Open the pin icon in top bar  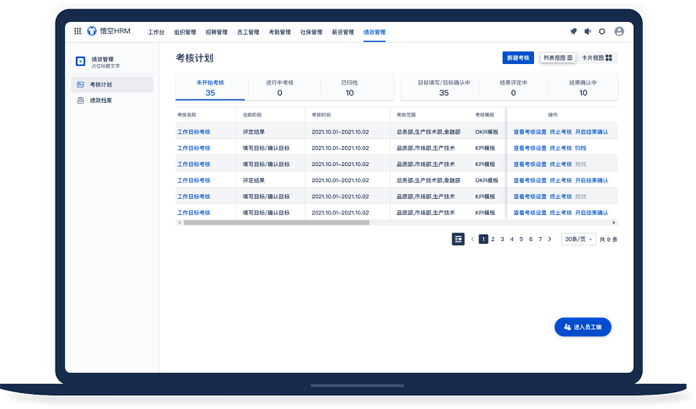pos(574,31)
